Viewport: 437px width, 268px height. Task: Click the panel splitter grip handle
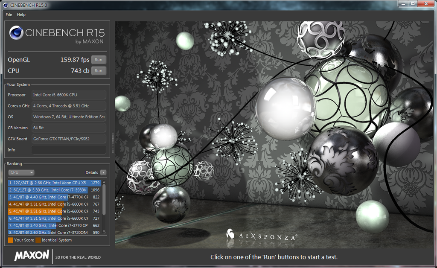(113, 140)
